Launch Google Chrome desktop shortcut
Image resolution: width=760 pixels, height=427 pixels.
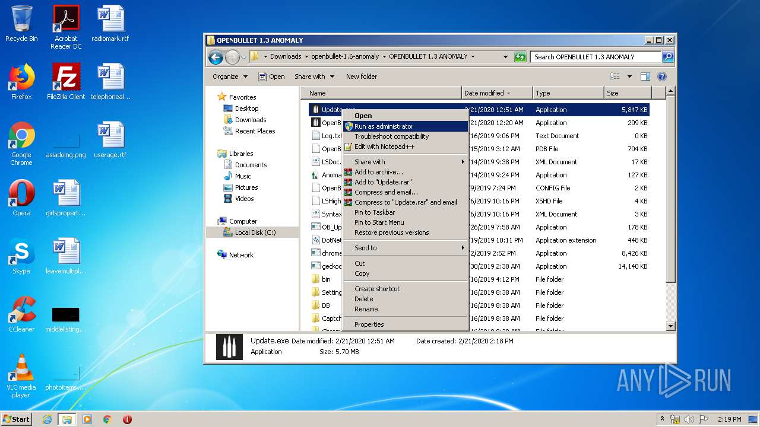click(21, 144)
